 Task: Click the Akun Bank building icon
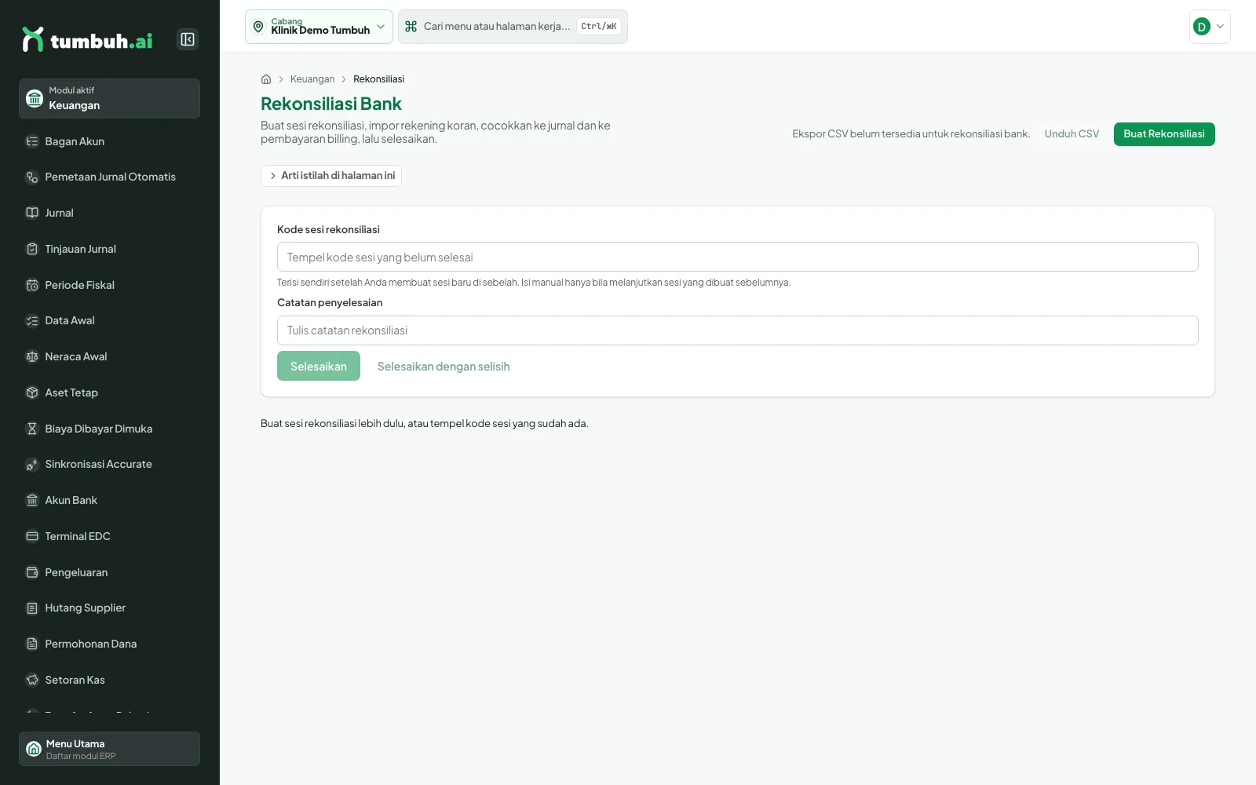[32, 500]
